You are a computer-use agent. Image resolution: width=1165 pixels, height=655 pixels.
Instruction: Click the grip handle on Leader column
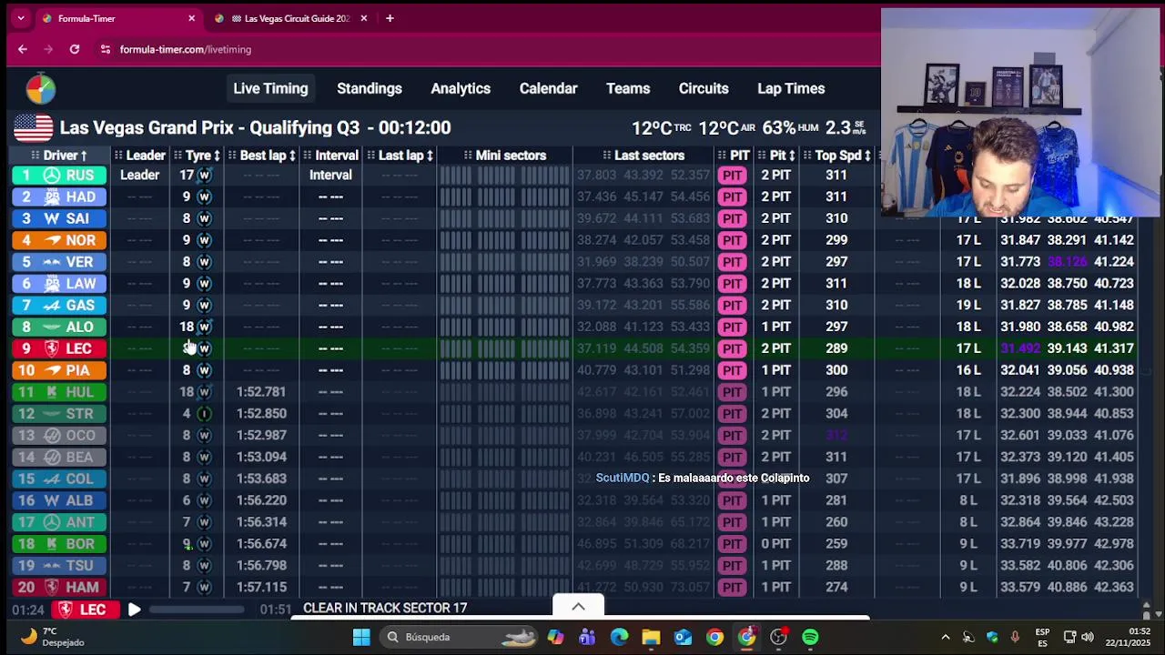119,156
